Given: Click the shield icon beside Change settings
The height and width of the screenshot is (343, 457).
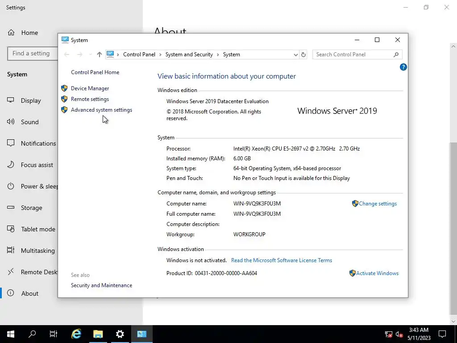Looking at the screenshot, I should (355, 204).
